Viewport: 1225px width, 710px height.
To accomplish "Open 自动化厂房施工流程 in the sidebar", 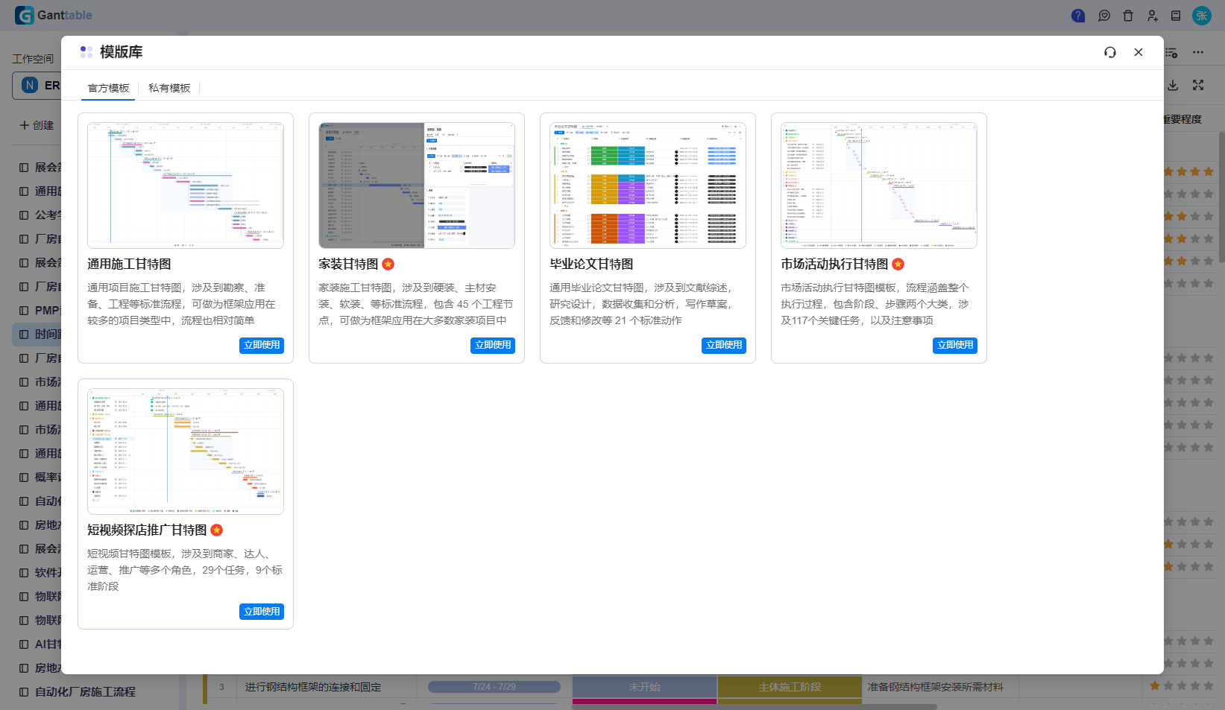I will coord(84,692).
